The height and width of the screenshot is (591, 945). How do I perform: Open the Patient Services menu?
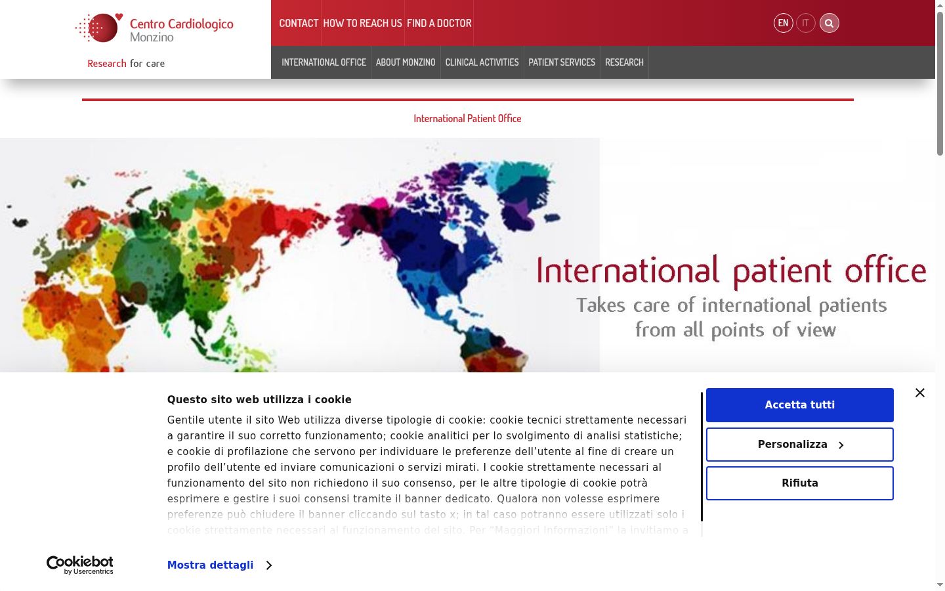[562, 62]
